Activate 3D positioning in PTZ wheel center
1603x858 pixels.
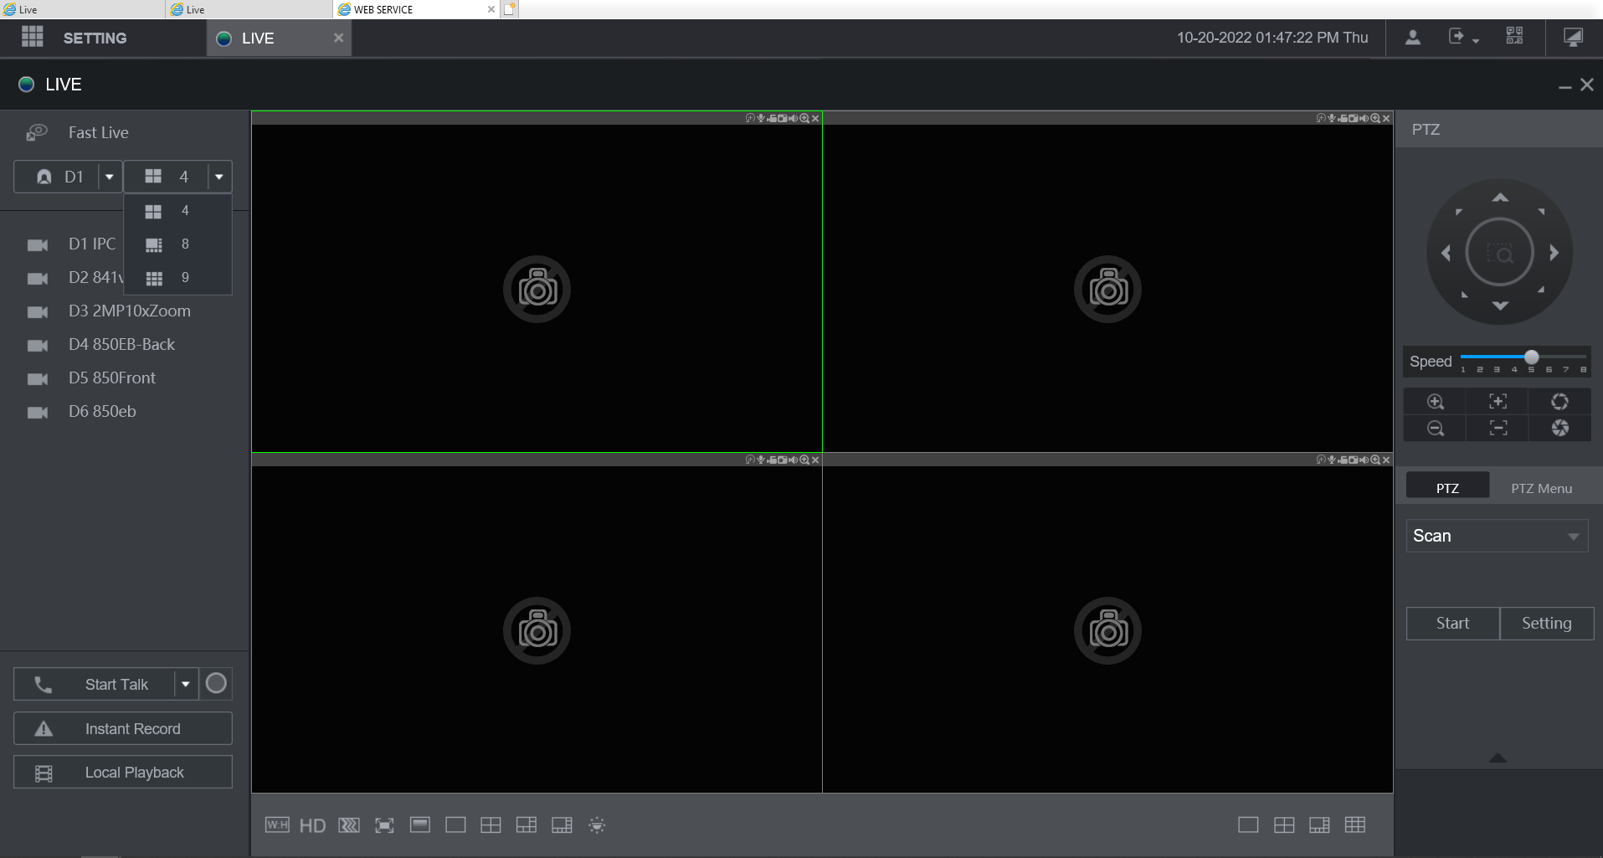pyautogui.click(x=1500, y=253)
